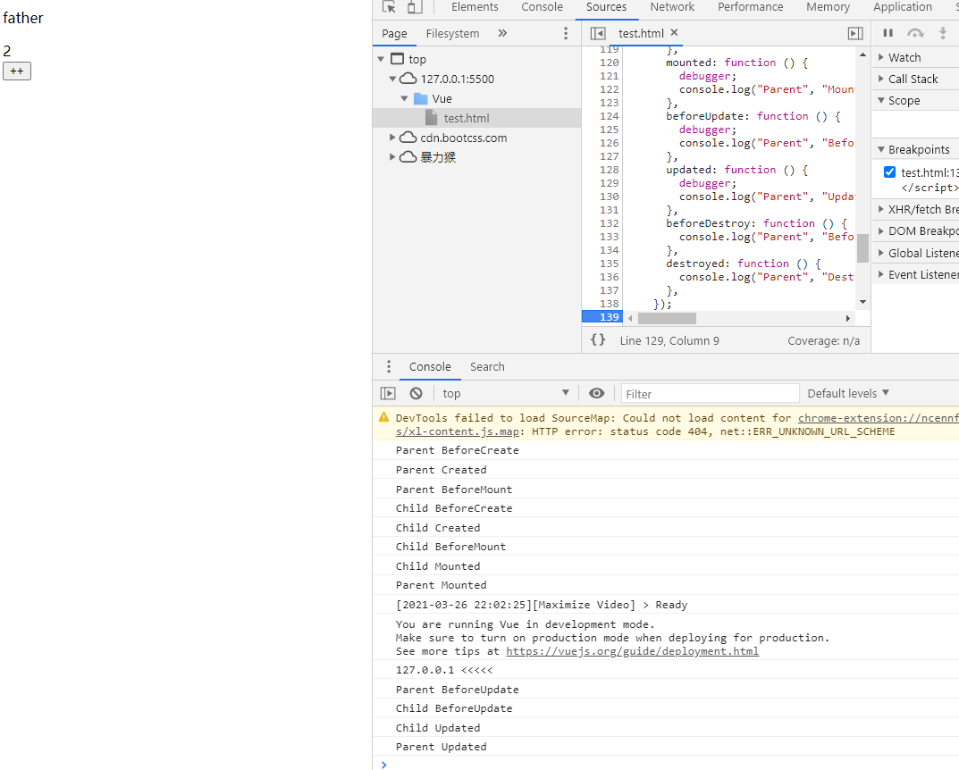Viewport: 959px width, 770px height.
Task: Click the editor horizontal scrollbar right arrow
Action: point(847,318)
